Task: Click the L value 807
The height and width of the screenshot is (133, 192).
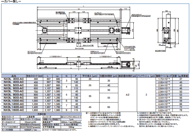Action: tap(49, 79)
